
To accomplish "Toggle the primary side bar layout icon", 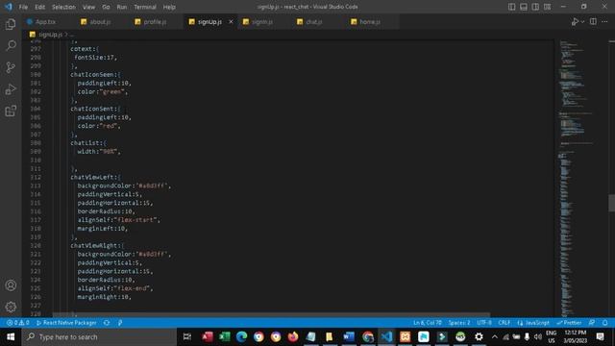I will coord(512,7).
